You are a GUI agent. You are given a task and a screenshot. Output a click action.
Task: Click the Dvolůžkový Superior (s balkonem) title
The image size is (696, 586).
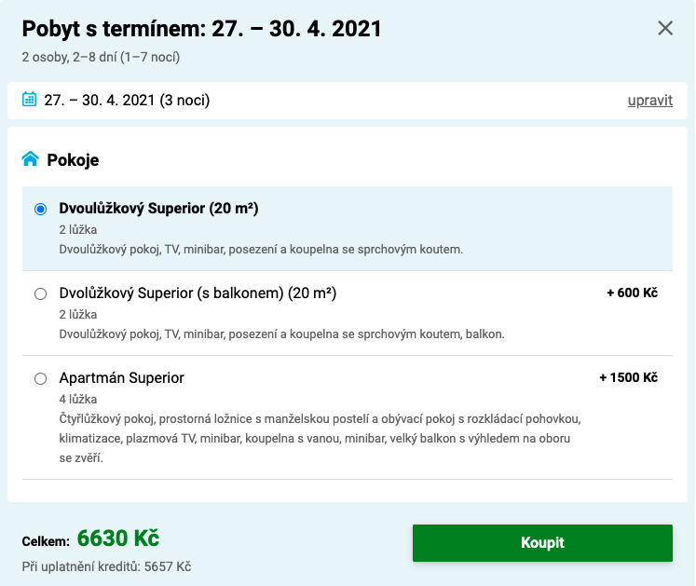(x=198, y=293)
